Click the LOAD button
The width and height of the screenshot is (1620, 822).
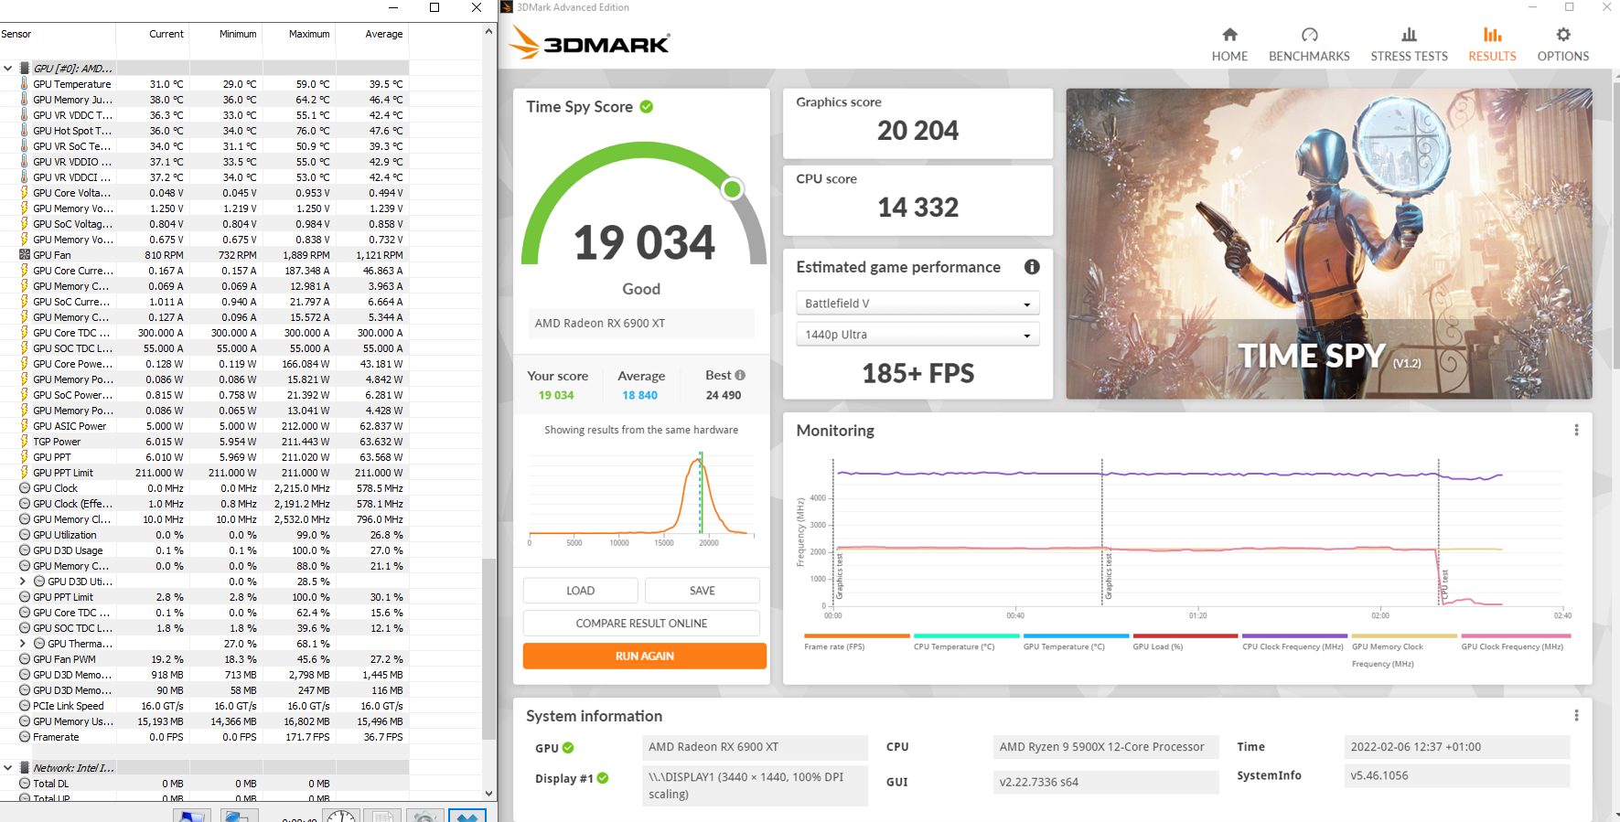(580, 591)
